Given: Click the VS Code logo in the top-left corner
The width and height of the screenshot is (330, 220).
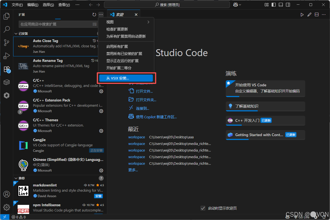Looking at the screenshot, I should click(5, 5).
